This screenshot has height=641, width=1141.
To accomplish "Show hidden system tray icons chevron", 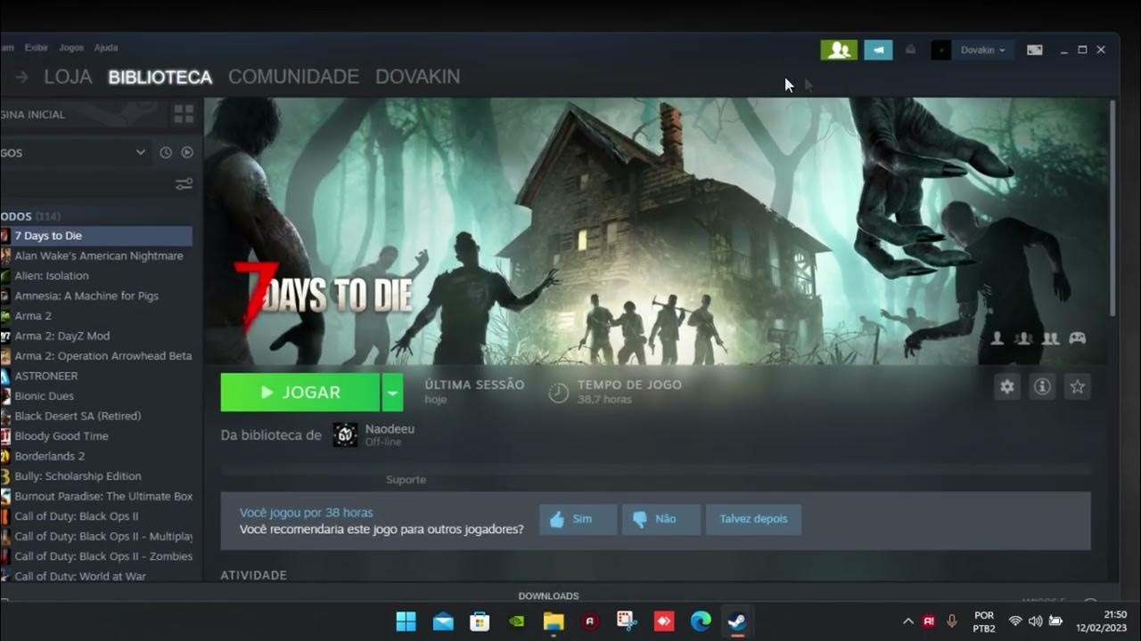I will click(x=907, y=621).
